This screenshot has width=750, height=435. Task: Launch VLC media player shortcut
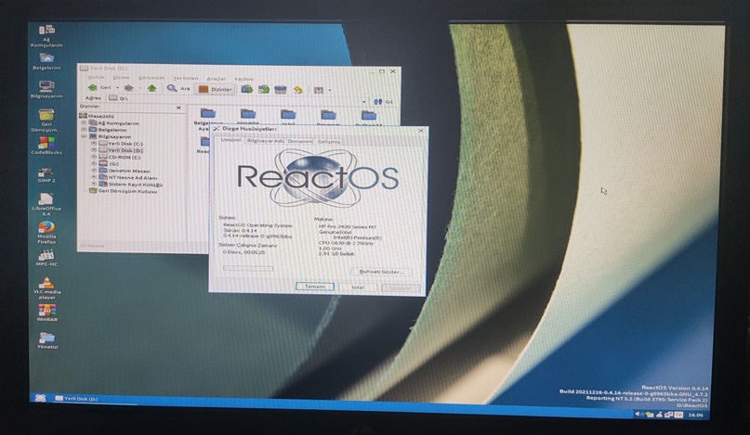pyautogui.click(x=46, y=288)
